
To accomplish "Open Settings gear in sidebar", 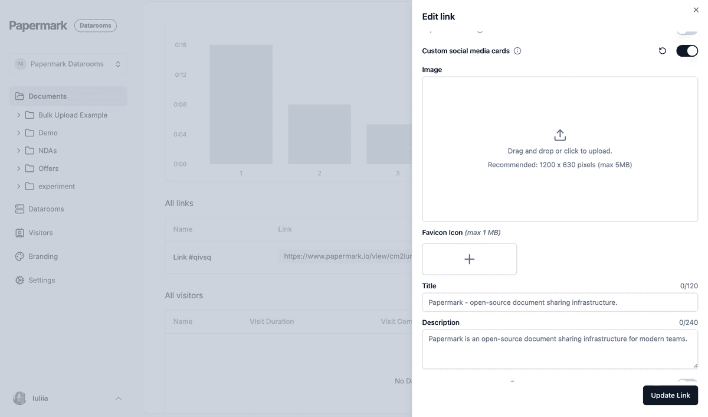I will click(x=19, y=280).
